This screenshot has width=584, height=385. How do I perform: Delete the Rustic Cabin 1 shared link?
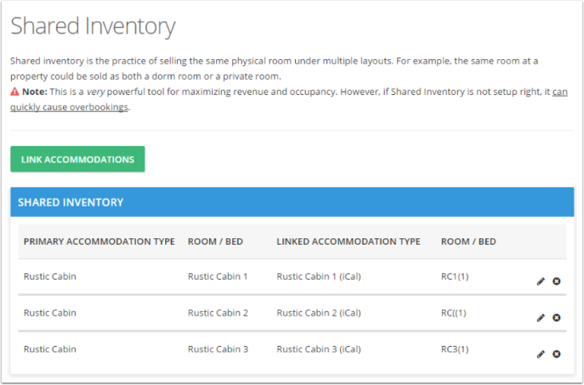click(556, 281)
